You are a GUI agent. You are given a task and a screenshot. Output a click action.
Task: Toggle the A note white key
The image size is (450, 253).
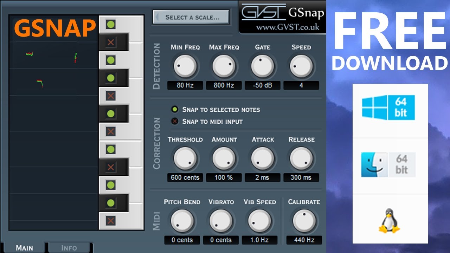tap(111, 60)
